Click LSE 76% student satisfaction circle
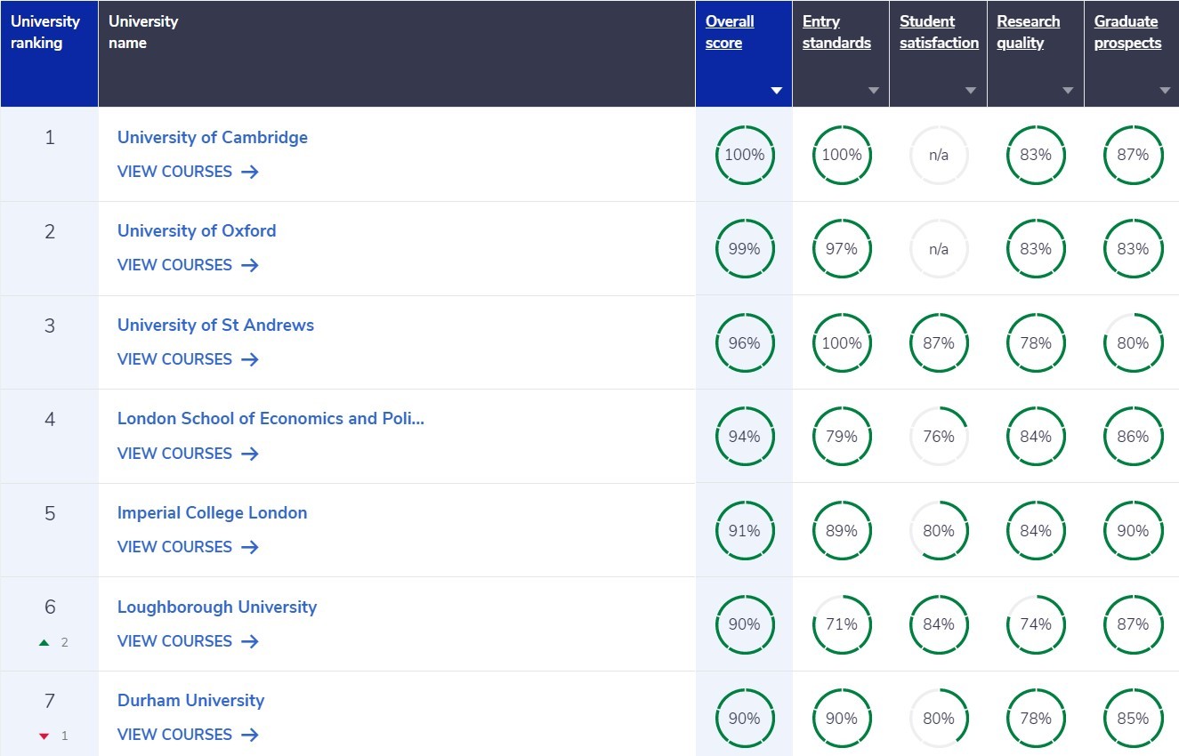The width and height of the screenshot is (1179, 756). point(939,437)
